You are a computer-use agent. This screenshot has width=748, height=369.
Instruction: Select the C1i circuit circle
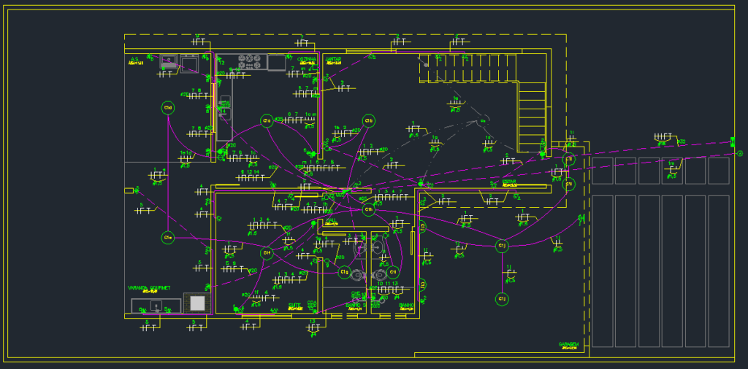click(392, 272)
